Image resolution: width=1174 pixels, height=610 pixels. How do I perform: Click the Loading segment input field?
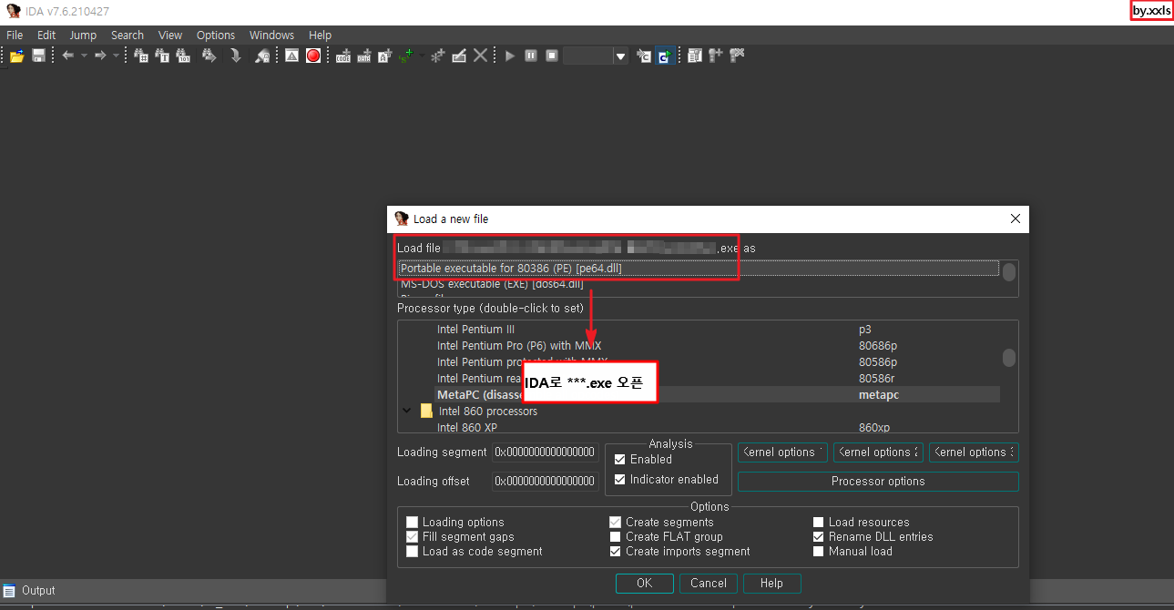pos(546,452)
